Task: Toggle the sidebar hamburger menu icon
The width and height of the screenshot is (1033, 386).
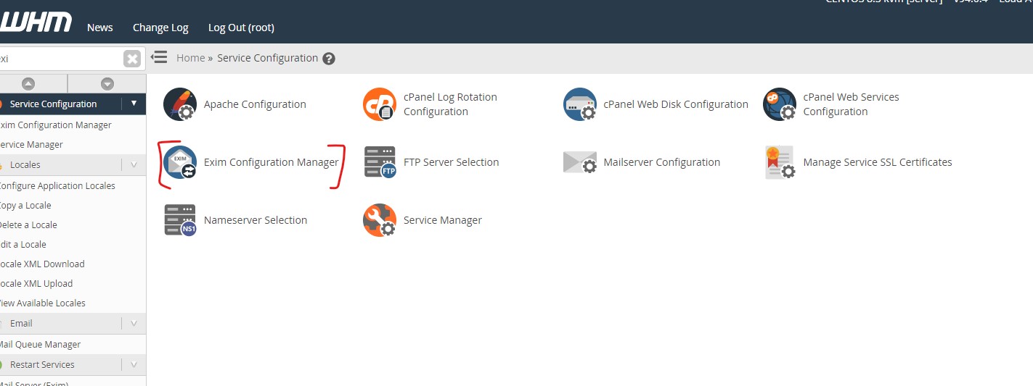Action: pyautogui.click(x=159, y=57)
